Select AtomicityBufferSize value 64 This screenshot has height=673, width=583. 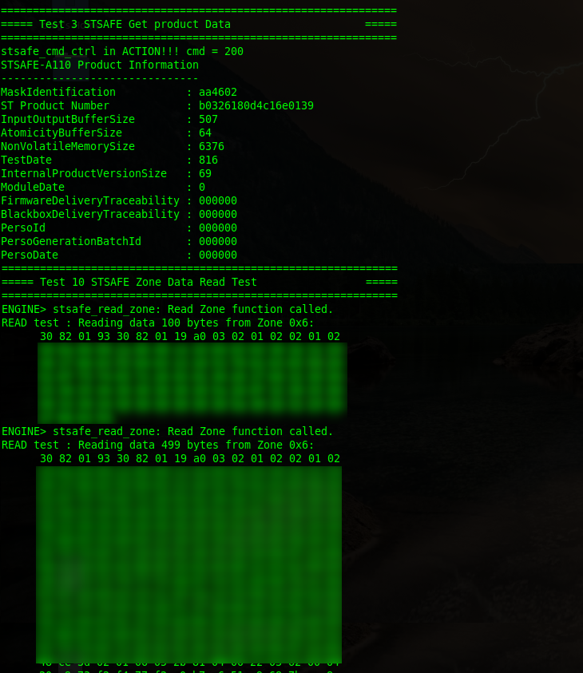204,133
